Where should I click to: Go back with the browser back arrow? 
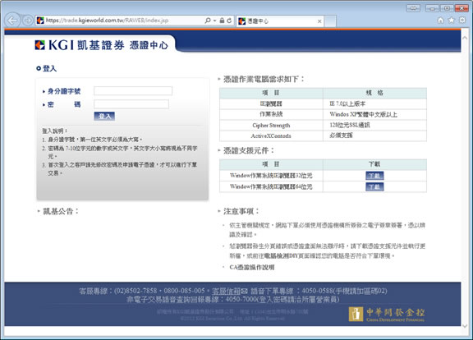click(12, 21)
